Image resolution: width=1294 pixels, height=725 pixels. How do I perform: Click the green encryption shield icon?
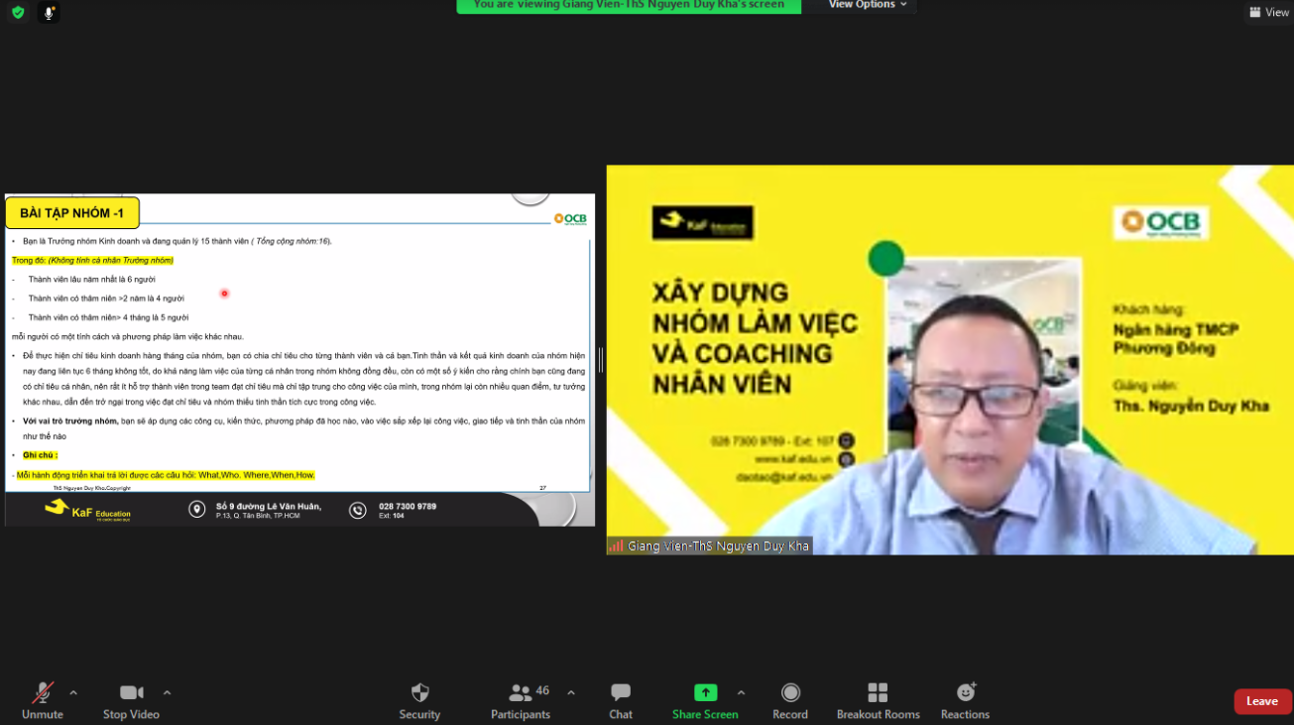(18, 13)
